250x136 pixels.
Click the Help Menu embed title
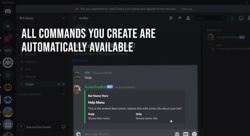(x=96, y=103)
